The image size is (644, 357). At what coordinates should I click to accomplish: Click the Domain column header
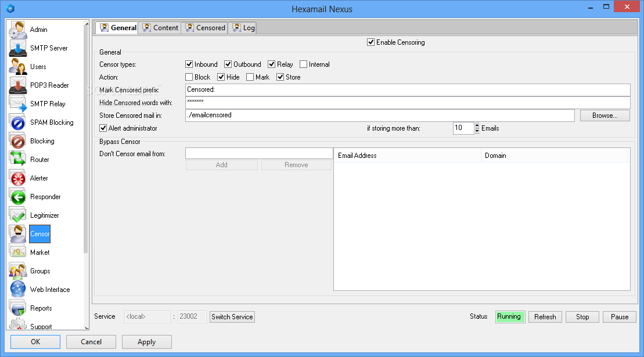click(x=555, y=156)
